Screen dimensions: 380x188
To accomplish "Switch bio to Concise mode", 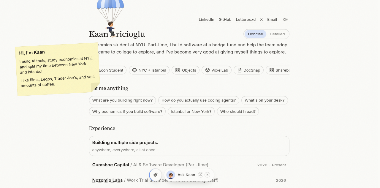I will click(x=255, y=34).
